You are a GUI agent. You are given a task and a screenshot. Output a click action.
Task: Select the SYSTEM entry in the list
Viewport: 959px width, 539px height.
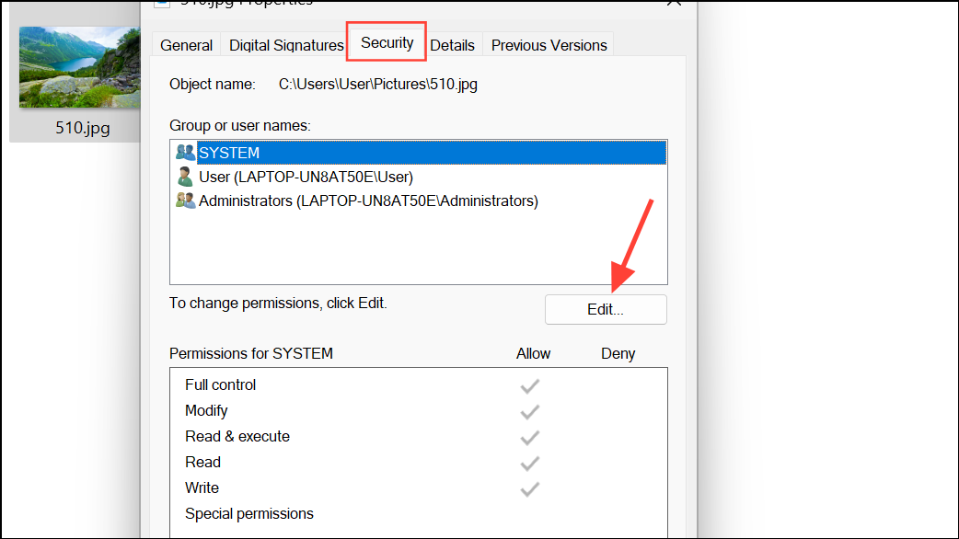(419, 152)
